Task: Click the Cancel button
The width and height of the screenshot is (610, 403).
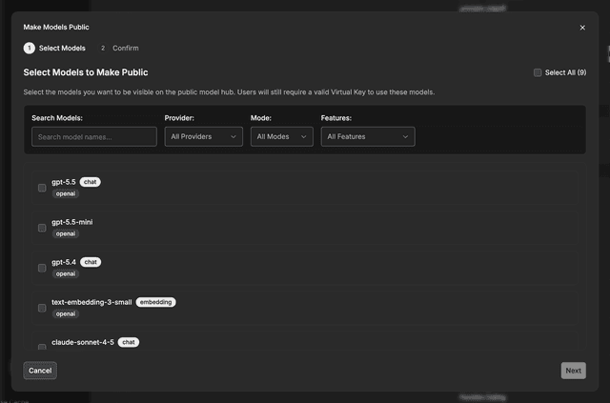Action: pyautogui.click(x=40, y=371)
